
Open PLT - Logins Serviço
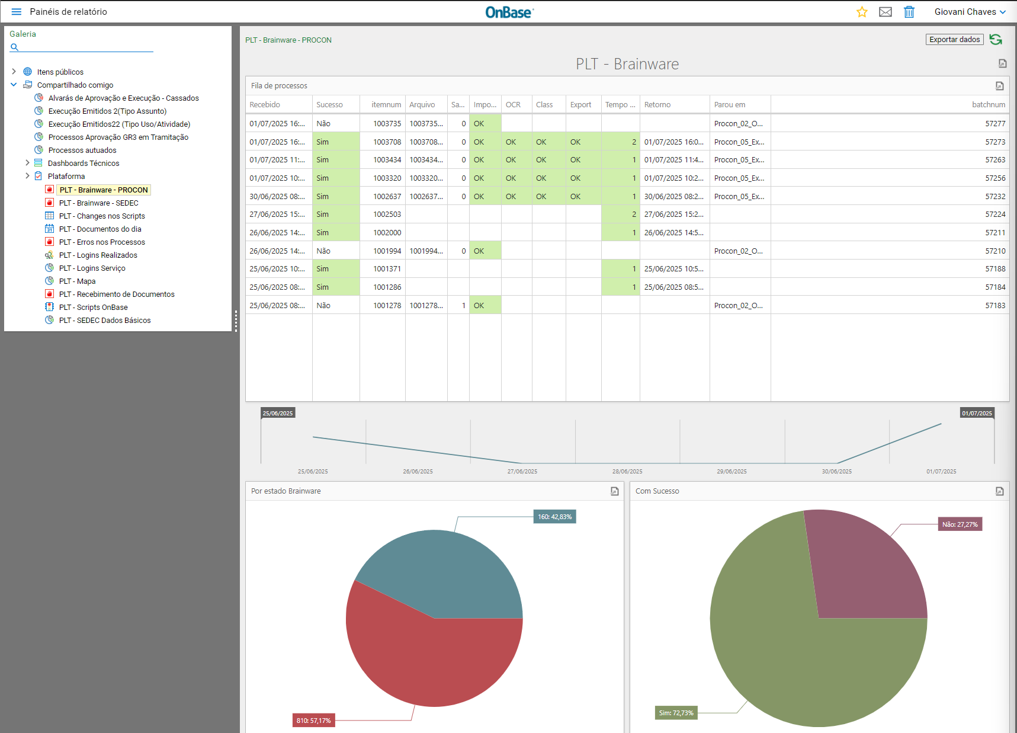point(92,268)
